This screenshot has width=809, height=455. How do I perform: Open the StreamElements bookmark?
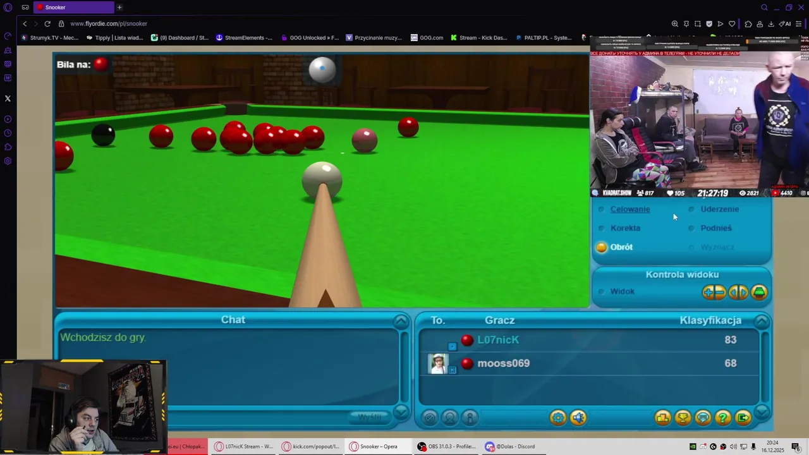point(244,38)
